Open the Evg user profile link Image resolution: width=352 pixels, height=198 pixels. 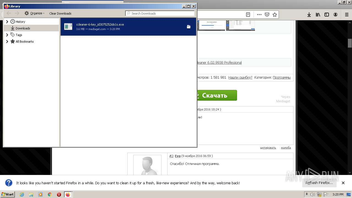[x=178, y=156]
